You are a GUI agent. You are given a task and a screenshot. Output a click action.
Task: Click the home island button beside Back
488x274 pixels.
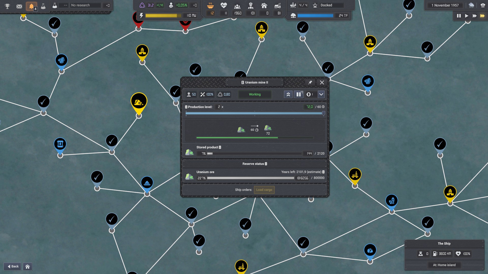point(28,266)
